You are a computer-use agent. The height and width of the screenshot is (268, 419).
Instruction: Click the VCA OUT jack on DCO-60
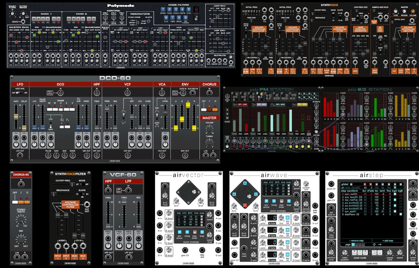pos(162,156)
